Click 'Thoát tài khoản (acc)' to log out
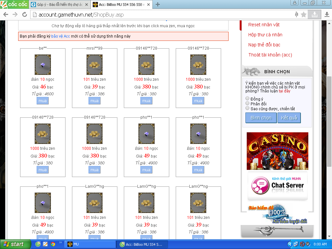The image size is (332, 249). [270, 55]
